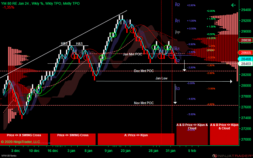Click the '3 jan' date label
Image resolution: width=253 pixels, height=158 pixels.
coord(71,151)
